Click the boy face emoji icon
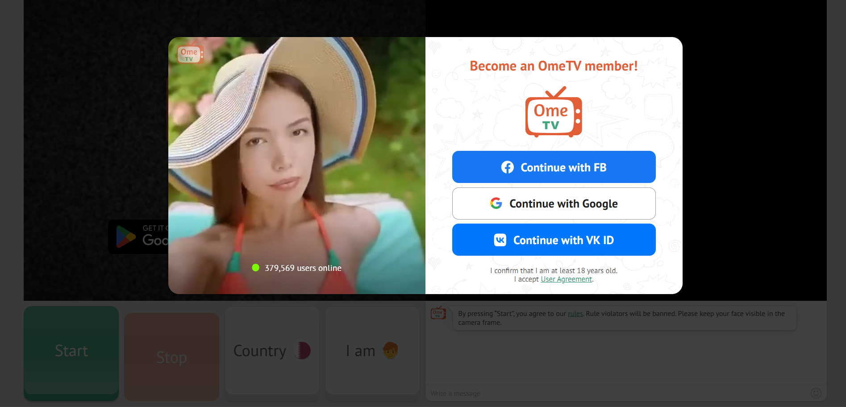846x407 pixels. [x=390, y=350]
